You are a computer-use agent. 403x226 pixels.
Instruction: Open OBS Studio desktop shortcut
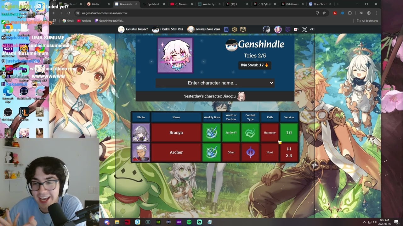pyautogui.click(x=8, y=114)
